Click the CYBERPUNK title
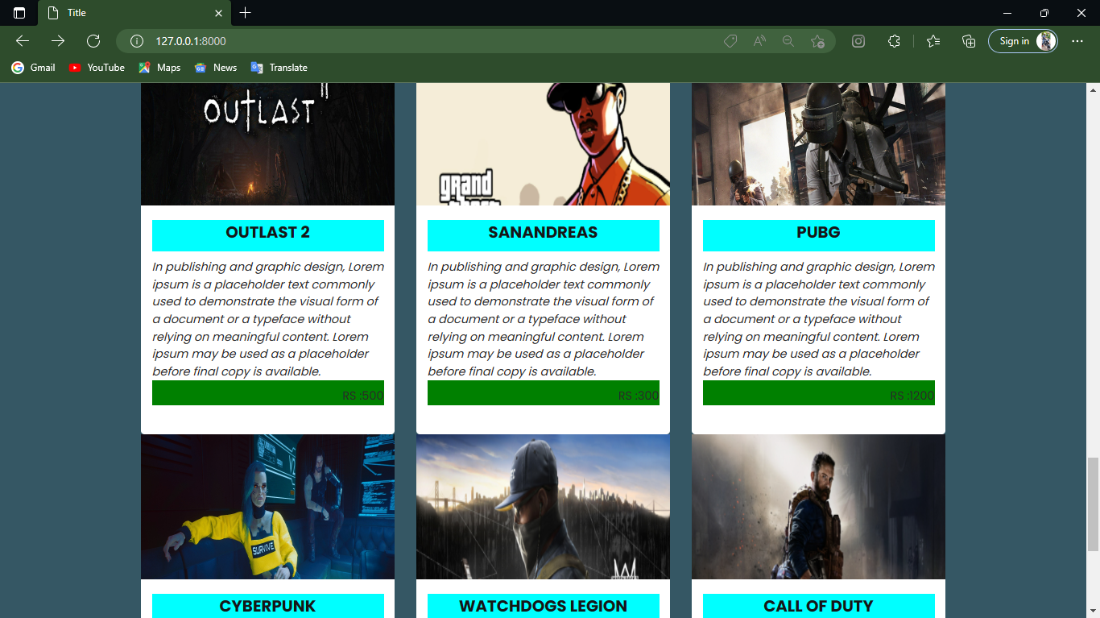The height and width of the screenshot is (618, 1100). (x=268, y=606)
